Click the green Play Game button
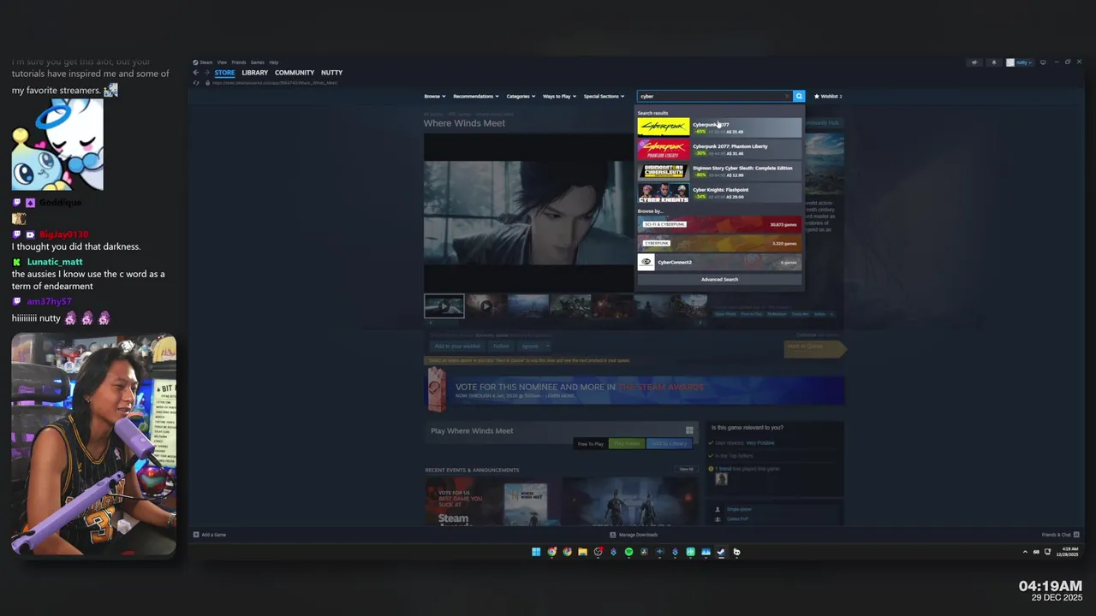The width and height of the screenshot is (1096, 616). pyautogui.click(x=627, y=443)
